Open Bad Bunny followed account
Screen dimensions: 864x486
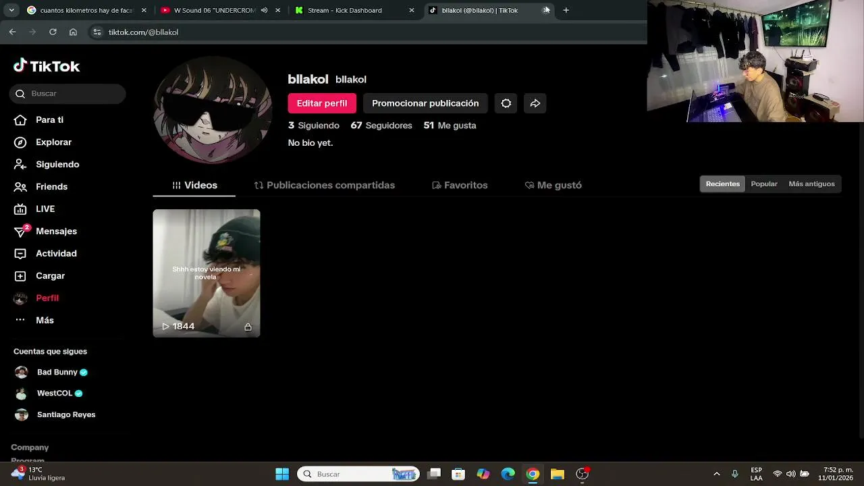[51, 372]
